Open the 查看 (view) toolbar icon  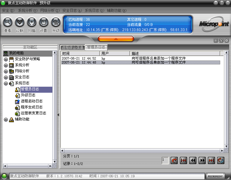8,22
